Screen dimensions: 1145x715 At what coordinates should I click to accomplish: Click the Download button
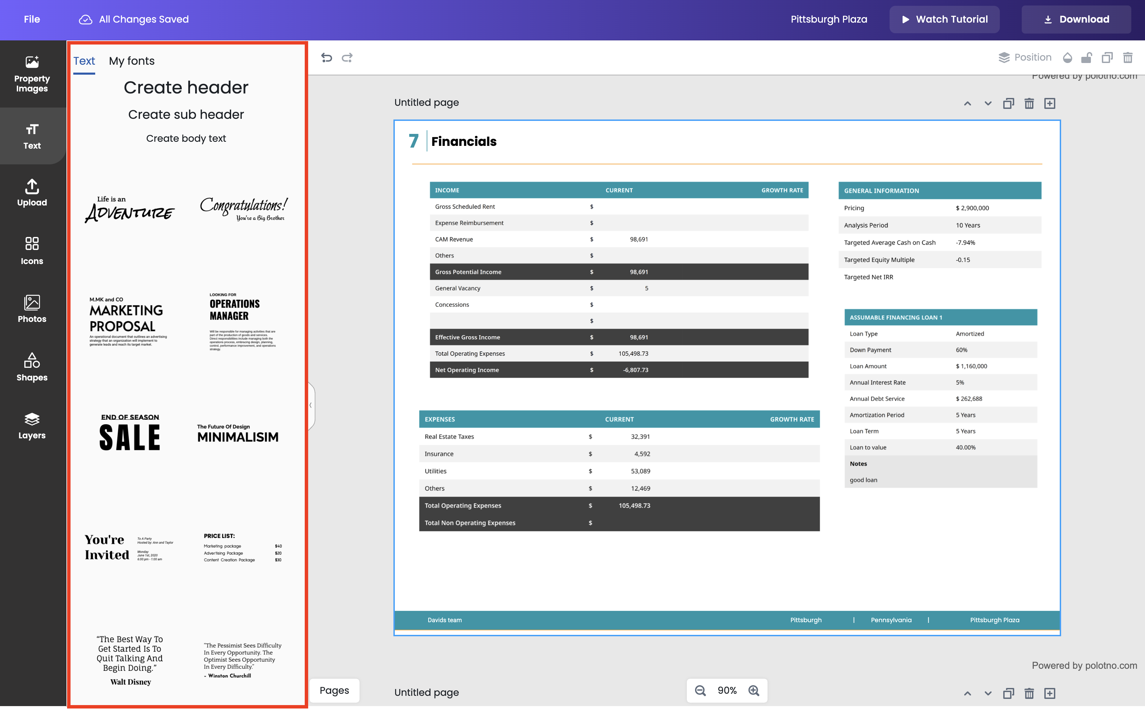pos(1076,20)
